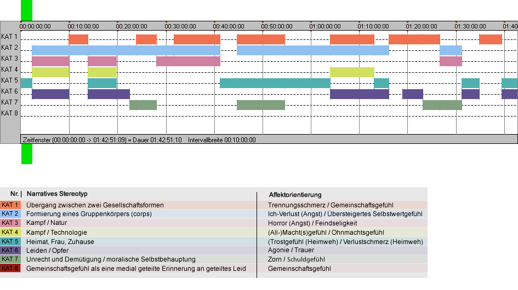
Task: Click the pink KAT 3 legend swatch
Action: click(10, 223)
